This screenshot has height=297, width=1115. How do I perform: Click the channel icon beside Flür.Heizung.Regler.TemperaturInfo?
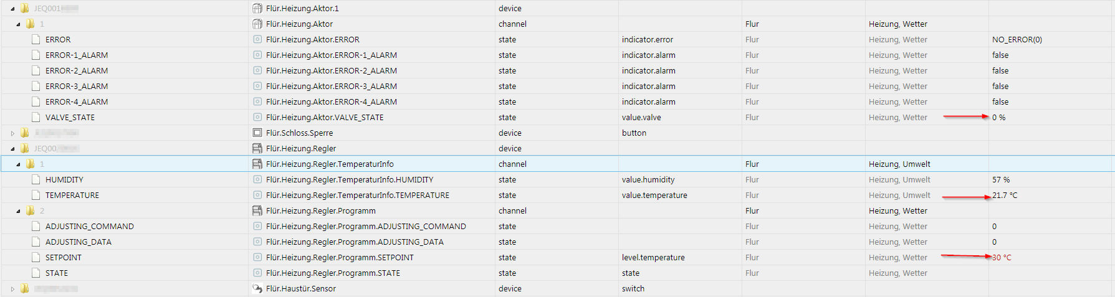(x=257, y=164)
